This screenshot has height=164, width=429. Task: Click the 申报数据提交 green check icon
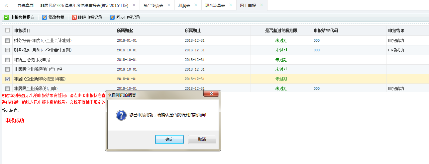7,18
